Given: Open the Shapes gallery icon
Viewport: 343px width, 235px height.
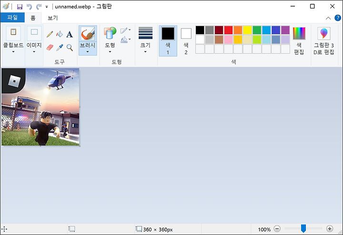Looking at the screenshot, I should 110,33.
